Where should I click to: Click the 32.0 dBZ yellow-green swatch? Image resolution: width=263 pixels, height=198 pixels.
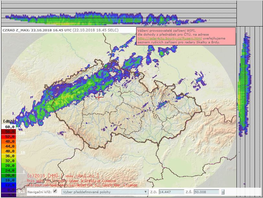pos(8,161)
